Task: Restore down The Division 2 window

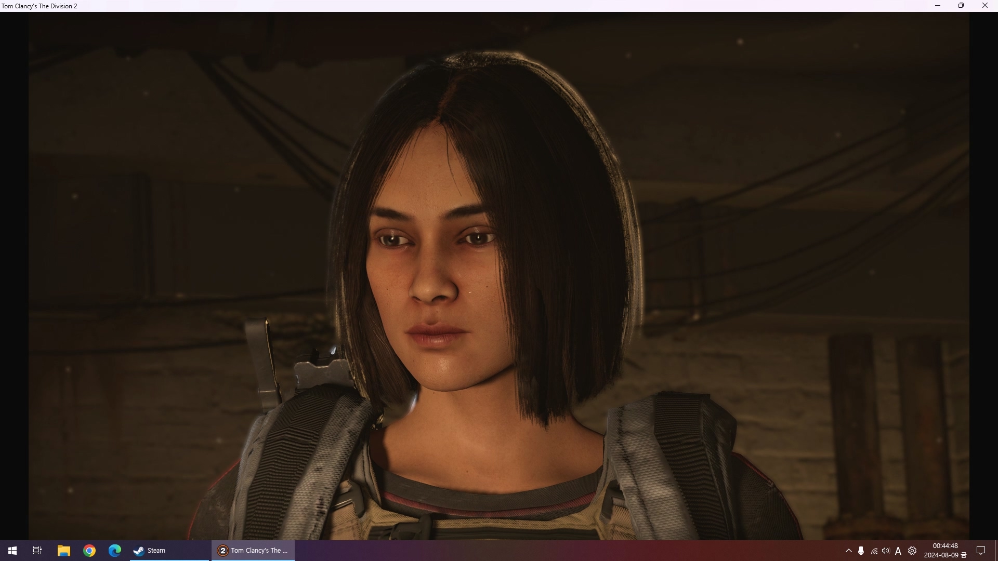Action: click(x=961, y=6)
